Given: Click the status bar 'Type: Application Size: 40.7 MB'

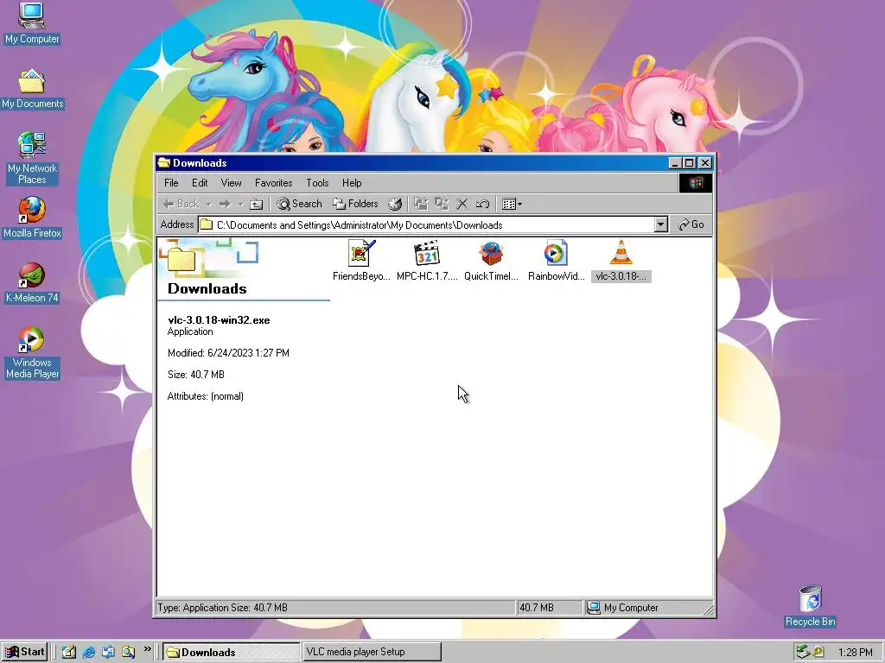Looking at the screenshot, I should [222, 608].
